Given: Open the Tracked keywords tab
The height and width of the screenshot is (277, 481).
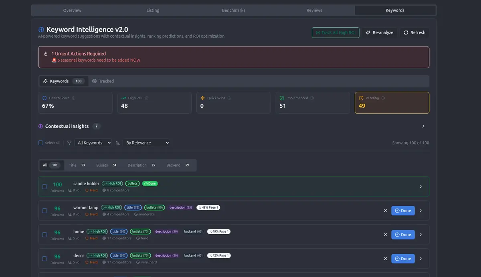Looking at the screenshot, I should point(103,81).
